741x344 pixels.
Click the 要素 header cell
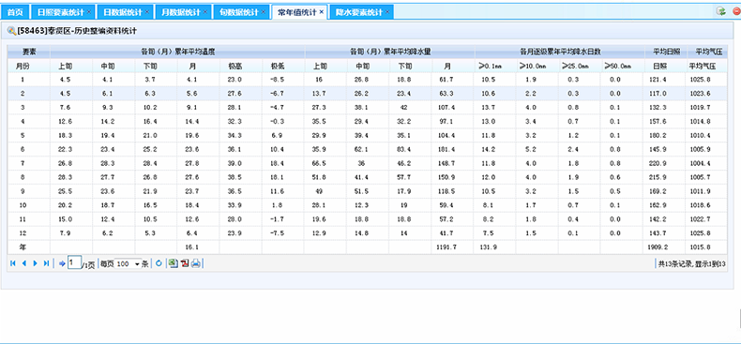click(28, 52)
